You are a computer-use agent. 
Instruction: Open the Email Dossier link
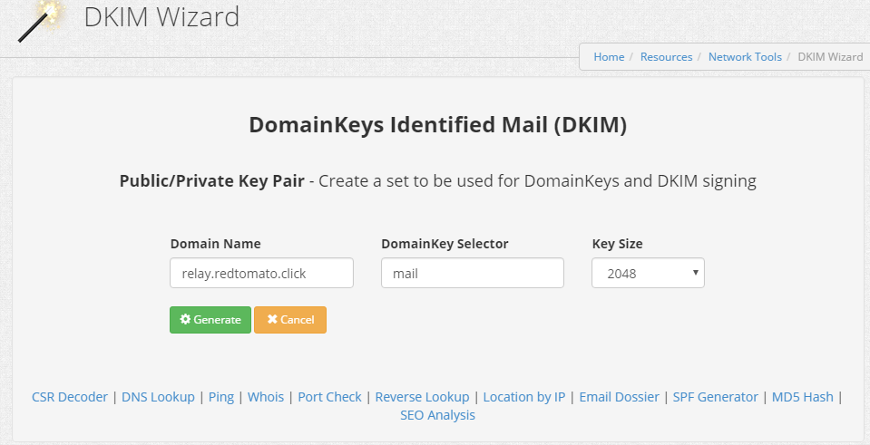point(620,397)
